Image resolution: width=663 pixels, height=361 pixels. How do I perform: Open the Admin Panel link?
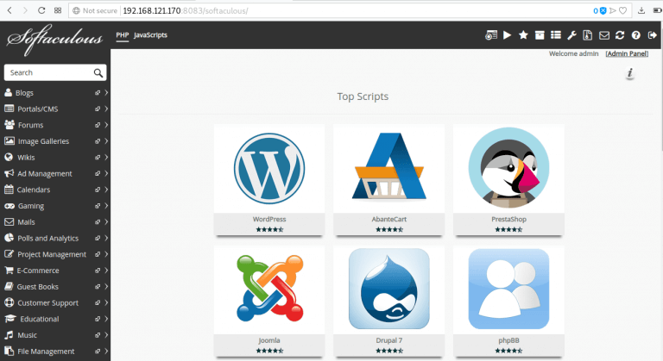tap(627, 53)
